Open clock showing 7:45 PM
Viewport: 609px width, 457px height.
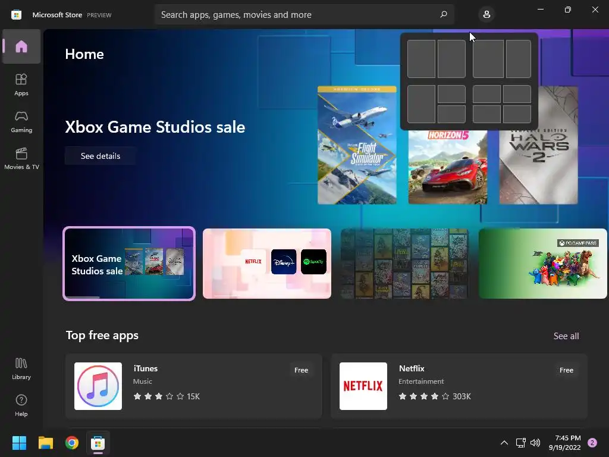(565, 443)
